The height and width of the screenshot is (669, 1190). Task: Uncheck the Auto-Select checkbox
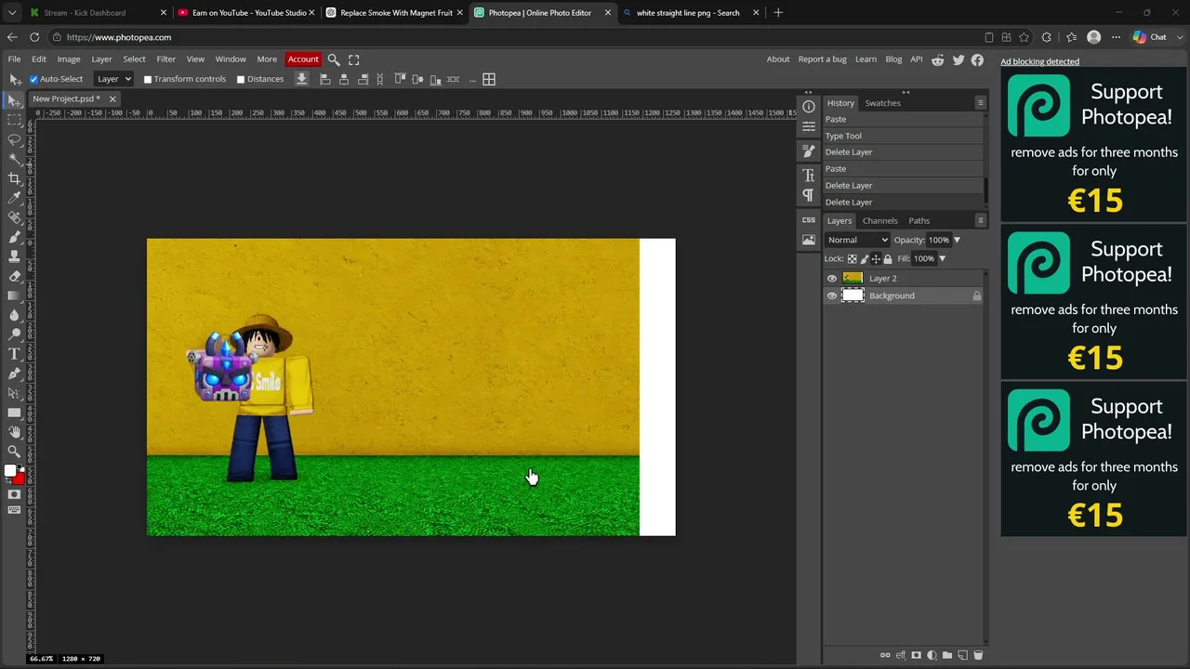[34, 79]
